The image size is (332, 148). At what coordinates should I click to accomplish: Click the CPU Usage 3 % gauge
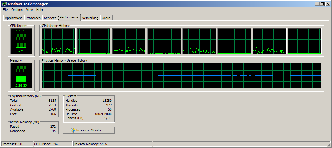point(21,41)
